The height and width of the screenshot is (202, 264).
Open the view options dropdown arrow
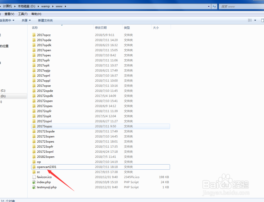click(255, 20)
